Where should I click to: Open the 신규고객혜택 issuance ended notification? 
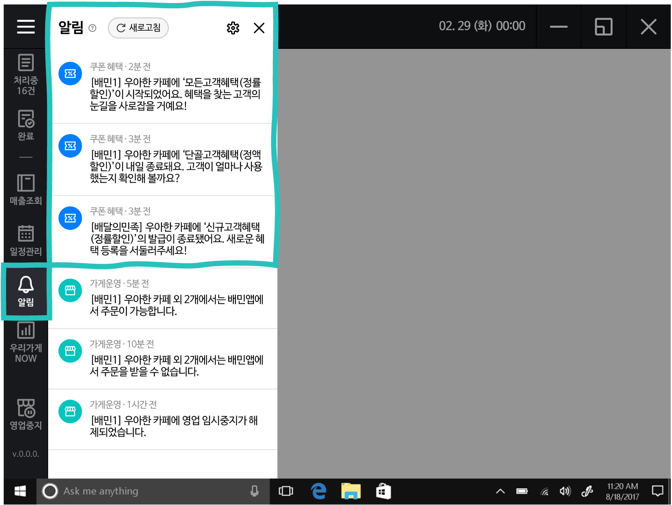(163, 232)
